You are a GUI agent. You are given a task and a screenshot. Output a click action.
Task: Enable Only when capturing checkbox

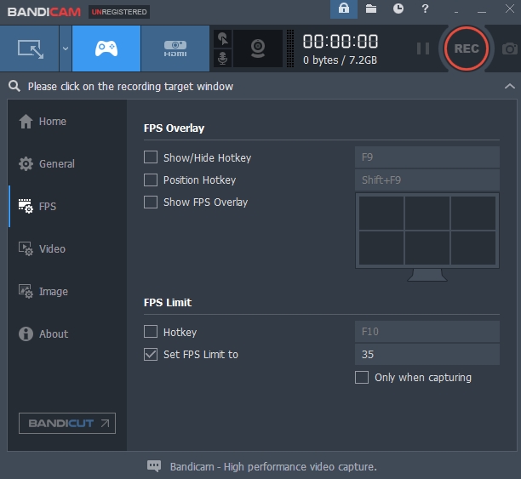pos(362,378)
